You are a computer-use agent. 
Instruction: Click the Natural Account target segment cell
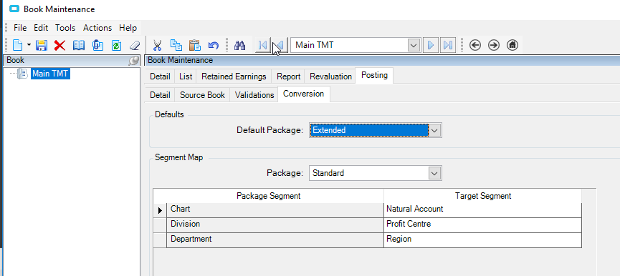(x=483, y=210)
